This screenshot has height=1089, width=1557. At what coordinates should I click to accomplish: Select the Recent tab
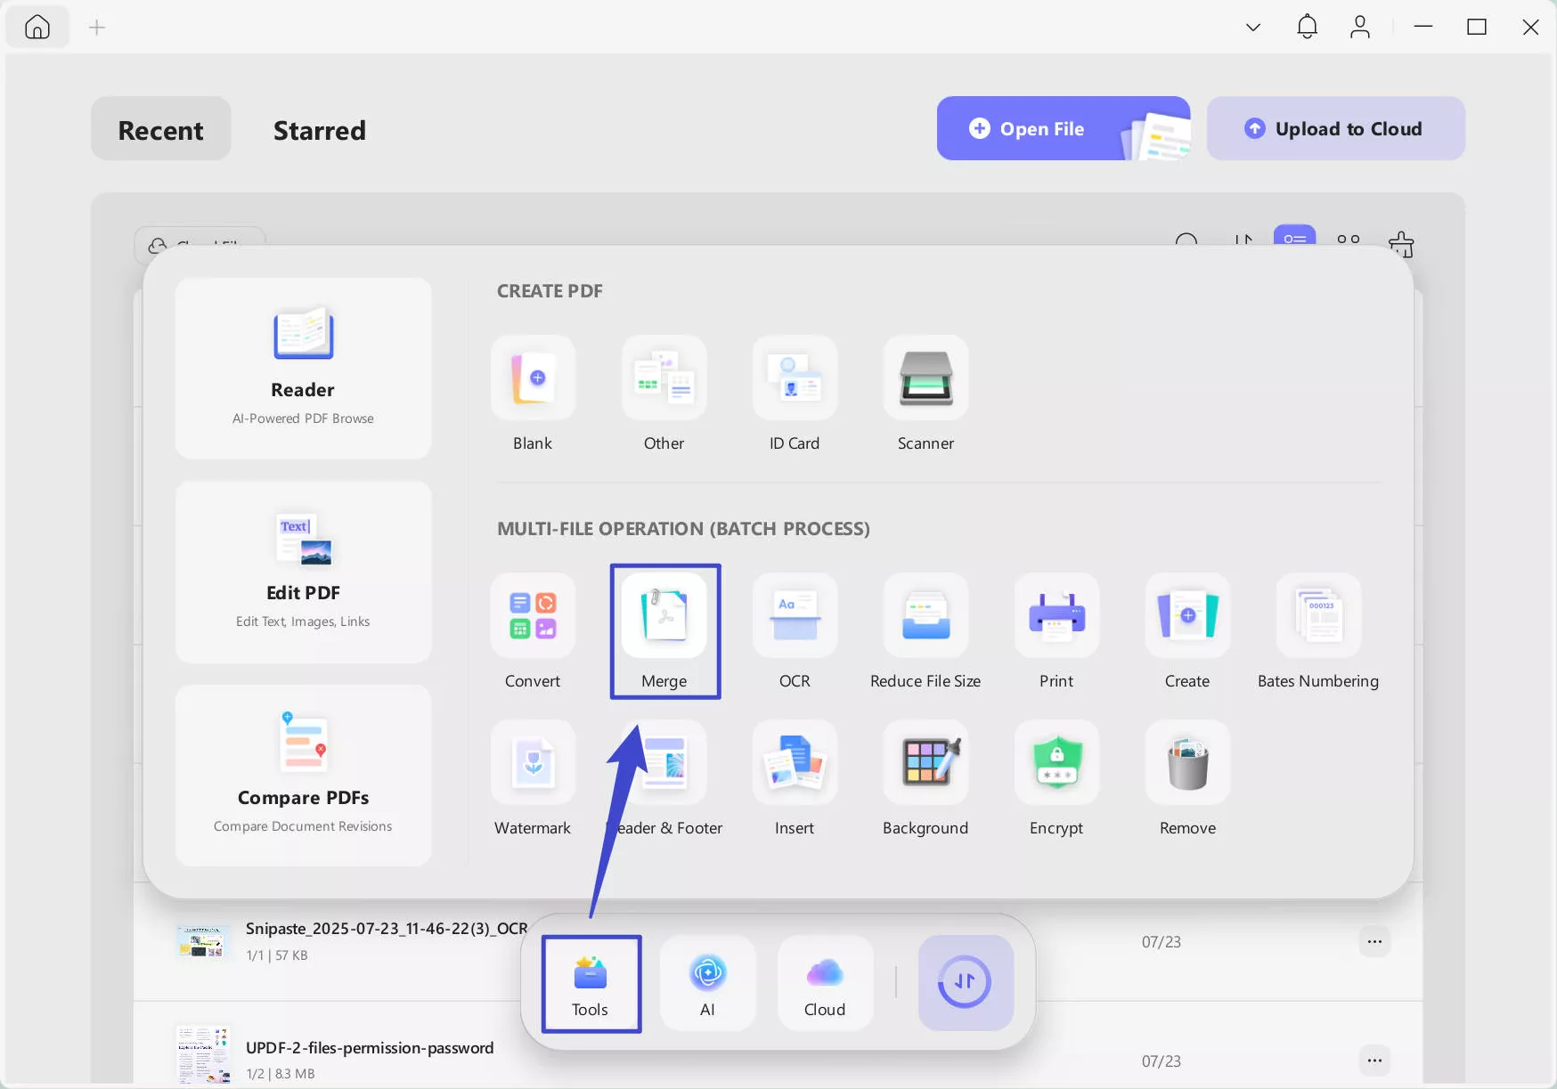tap(160, 130)
